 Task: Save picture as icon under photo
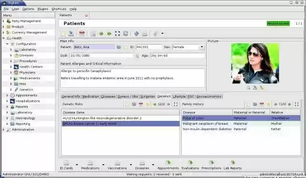(255, 88)
